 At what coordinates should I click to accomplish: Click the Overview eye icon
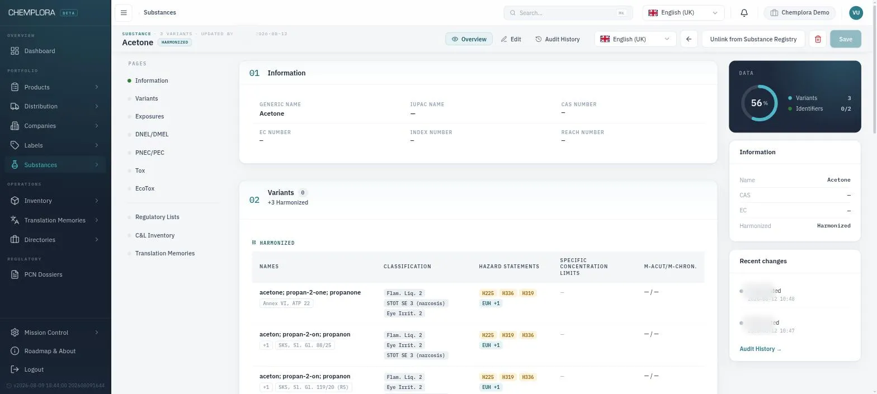click(x=455, y=39)
